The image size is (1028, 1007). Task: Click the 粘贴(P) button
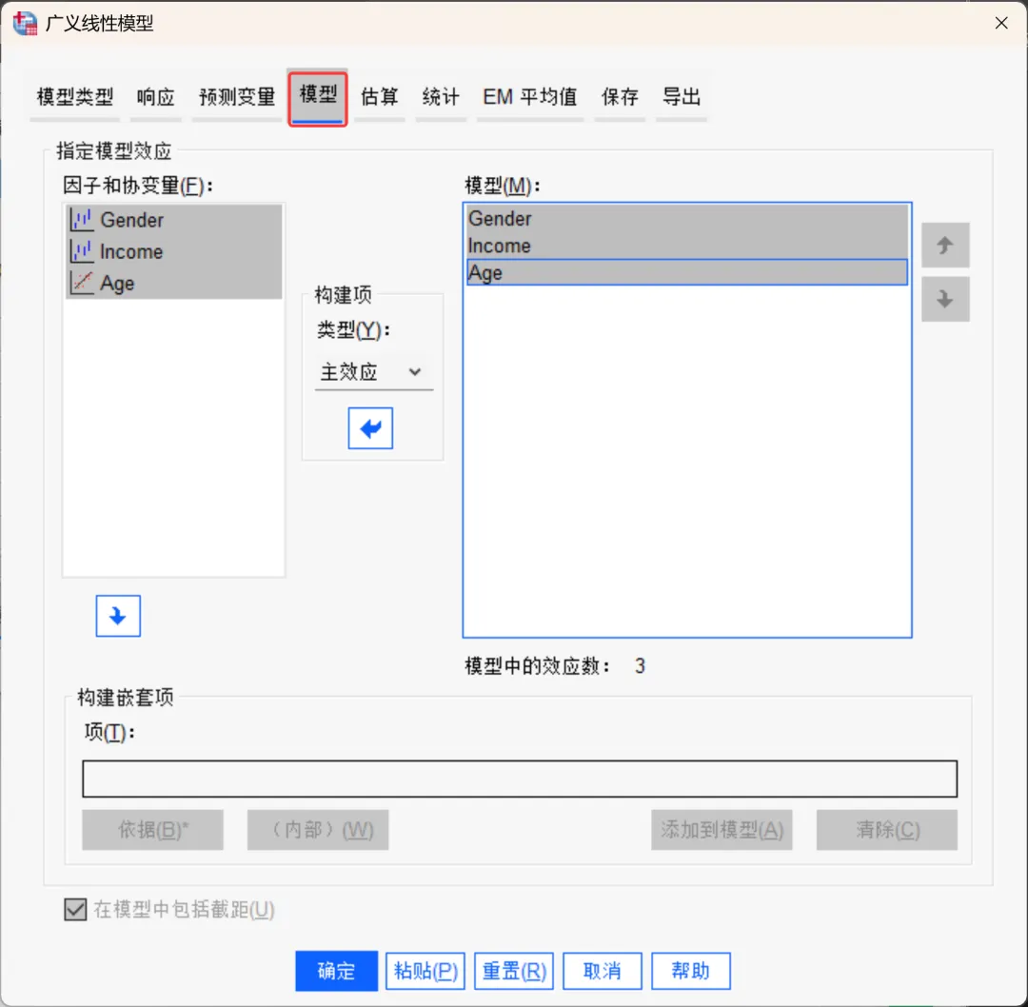425,970
